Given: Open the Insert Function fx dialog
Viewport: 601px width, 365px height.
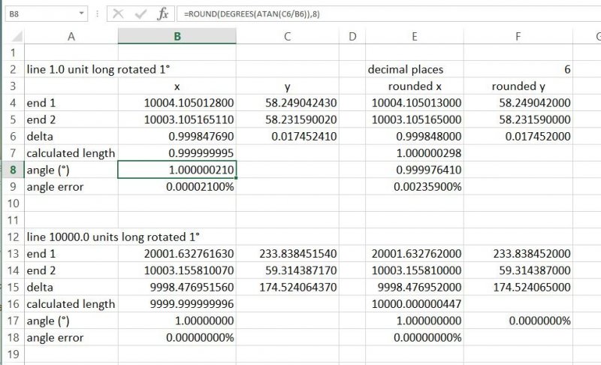Looking at the screenshot, I should tap(163, 14).
